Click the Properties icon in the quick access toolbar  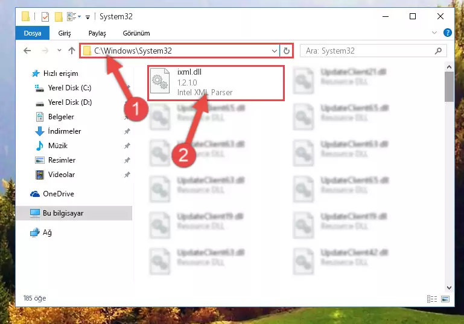click(x=45, y=17)
